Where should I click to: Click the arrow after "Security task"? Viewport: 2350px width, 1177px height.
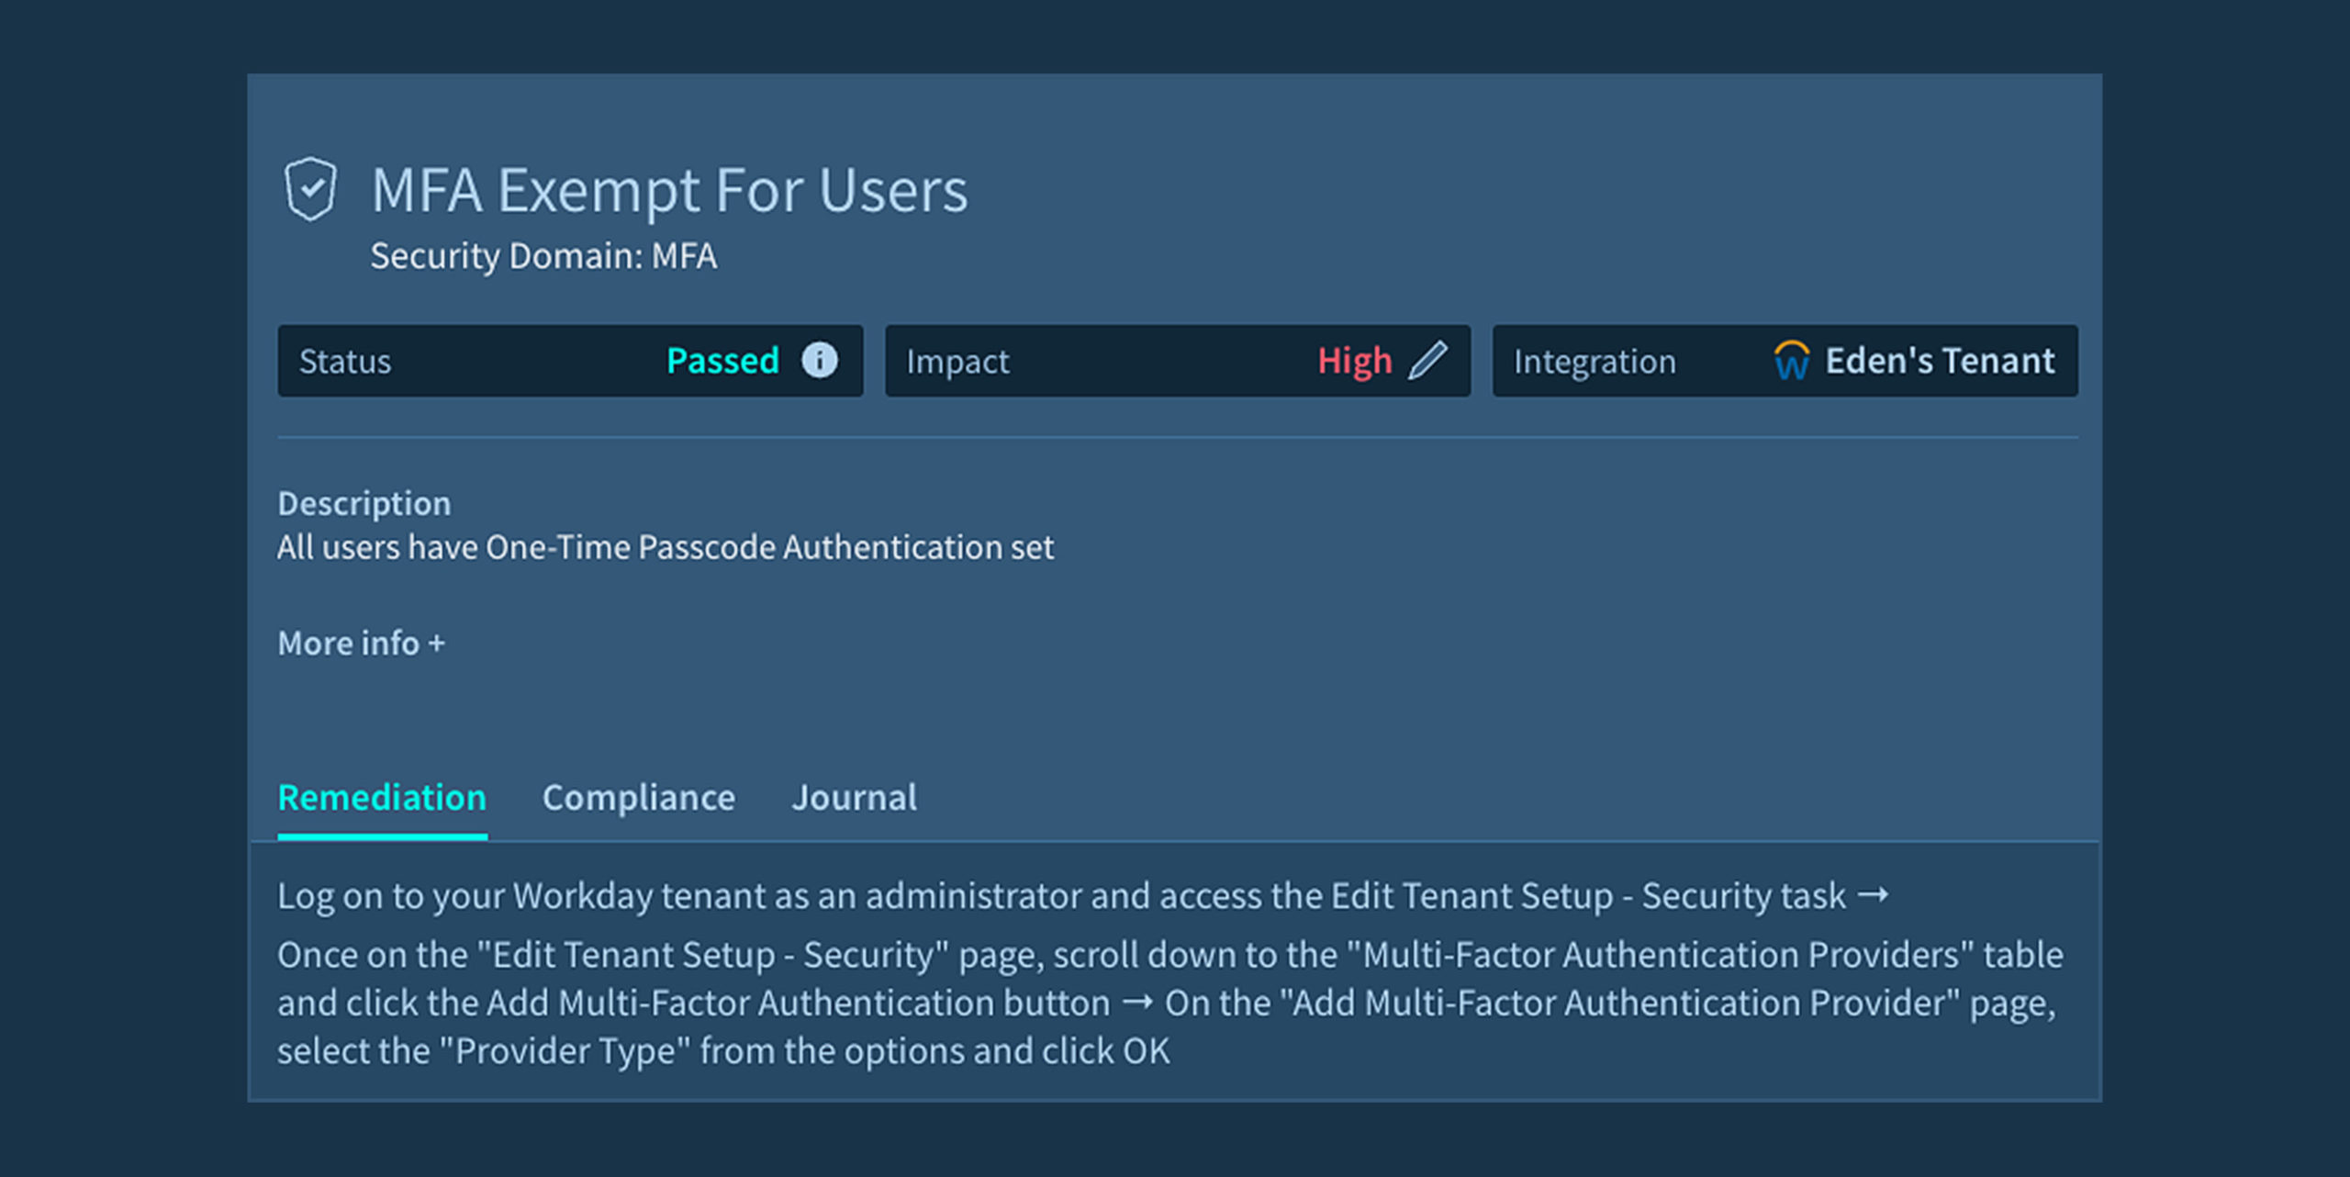[1873, 895]
